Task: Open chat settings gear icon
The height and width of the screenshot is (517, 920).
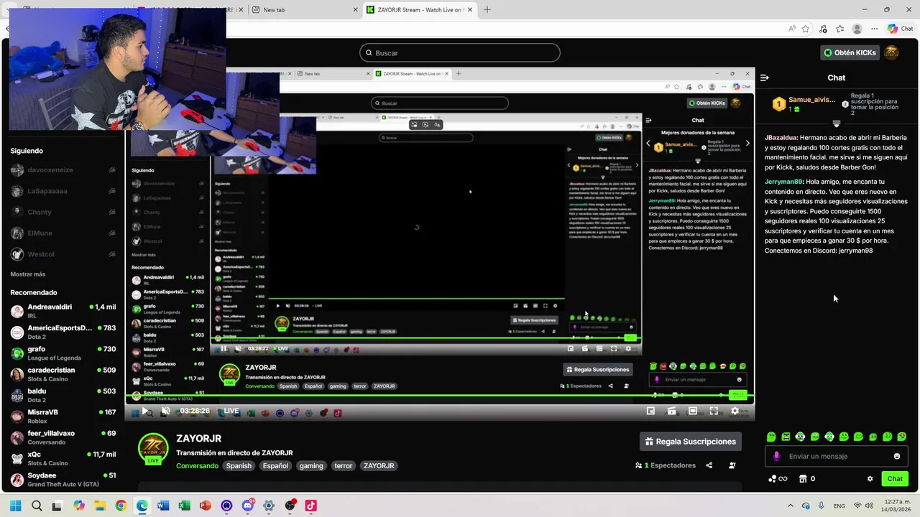Action: click(870, 479)
